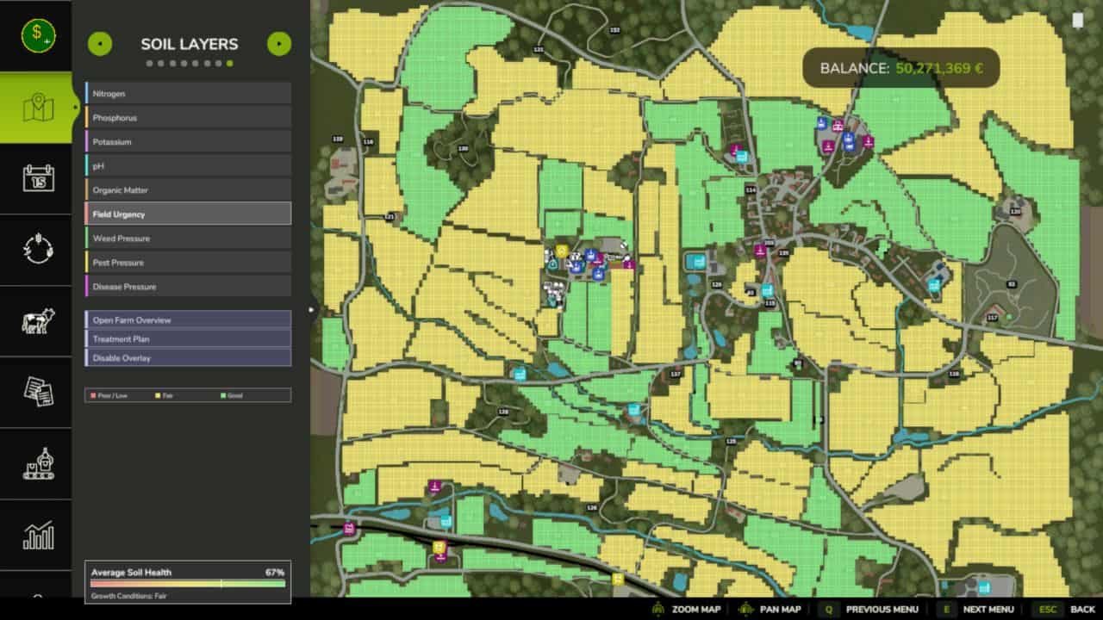Screen dimensions: 1103x620
Task: Select the Nitrogen soil layer
Action: click(x=187, y=93)
